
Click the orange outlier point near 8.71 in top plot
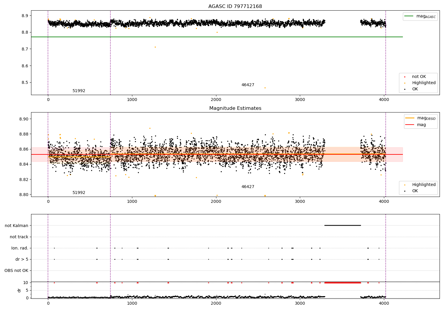[x=155, y=47]
